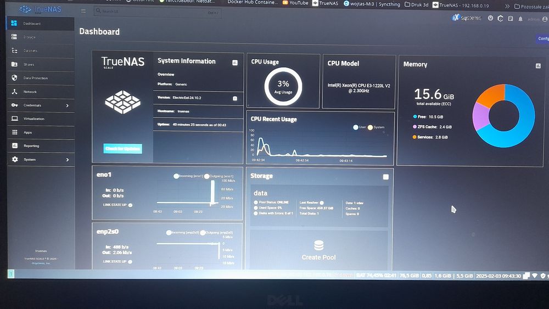Click the Reporting chart icon in sidebar
The width and height of the screenshot is (549, 309).
[x=15, y=145]
